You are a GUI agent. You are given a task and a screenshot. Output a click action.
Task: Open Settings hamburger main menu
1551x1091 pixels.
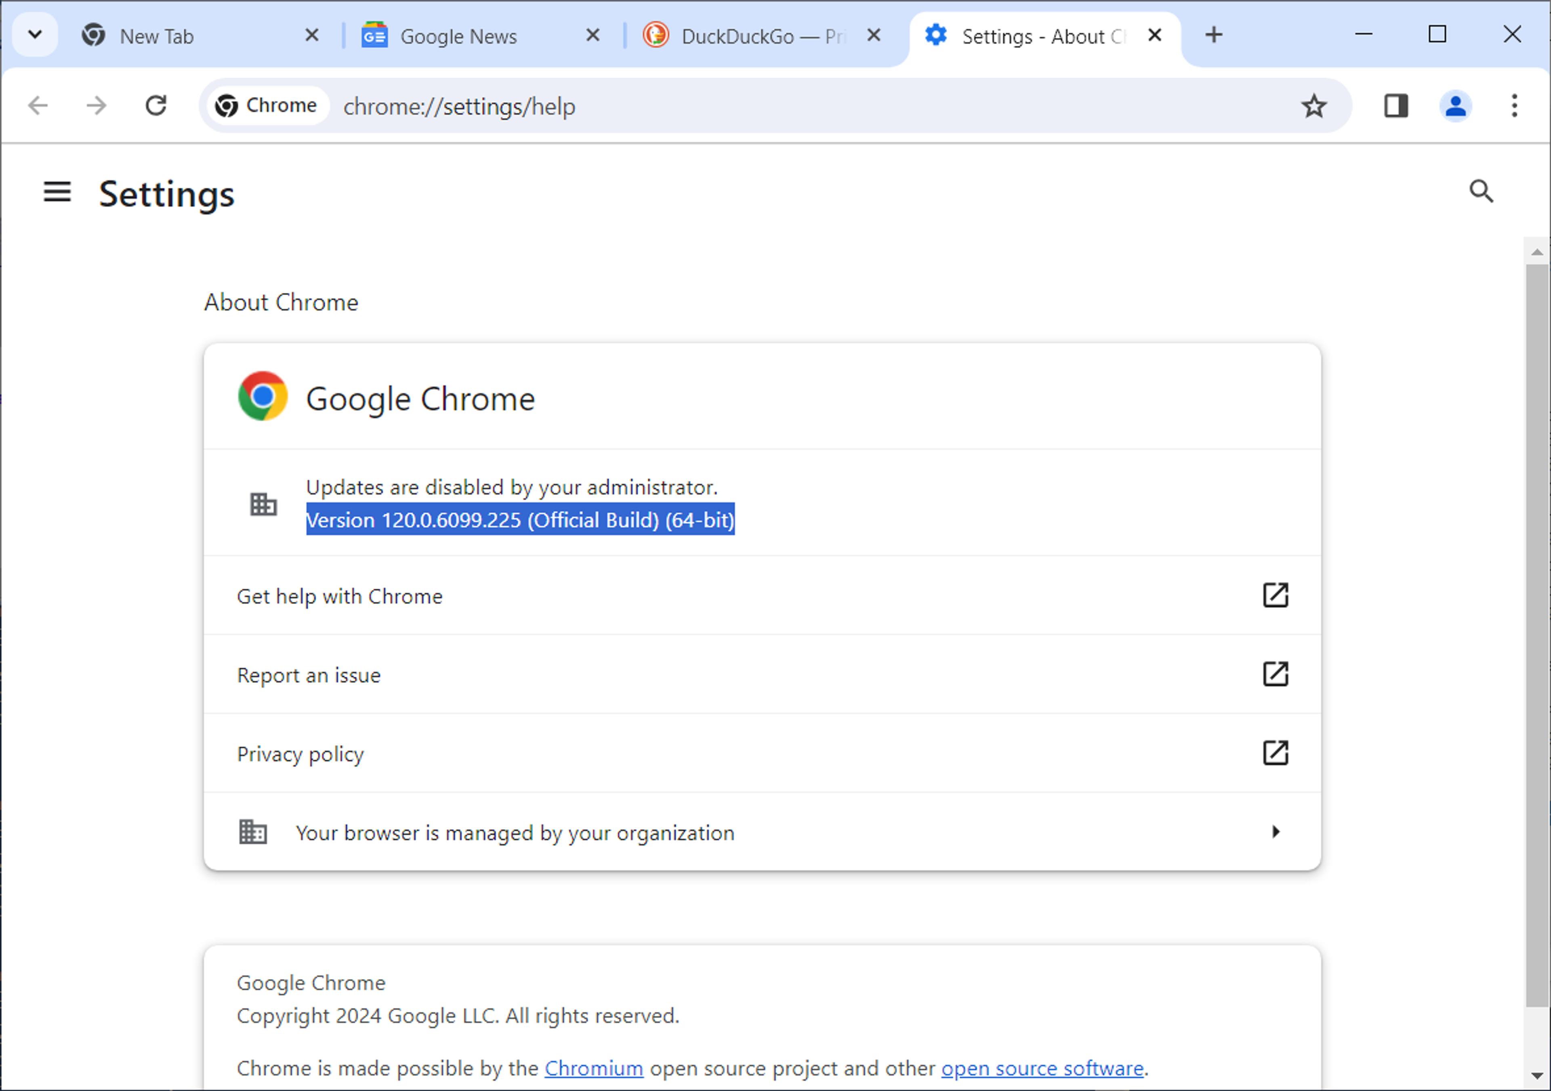pos(57,193)
